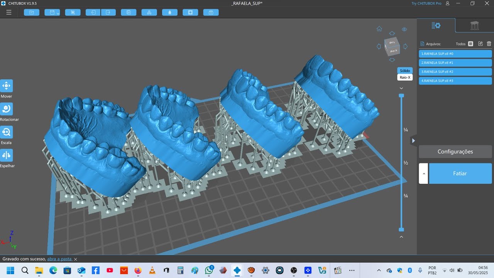Switch render mode to Sólido

(x=405, y=71)
